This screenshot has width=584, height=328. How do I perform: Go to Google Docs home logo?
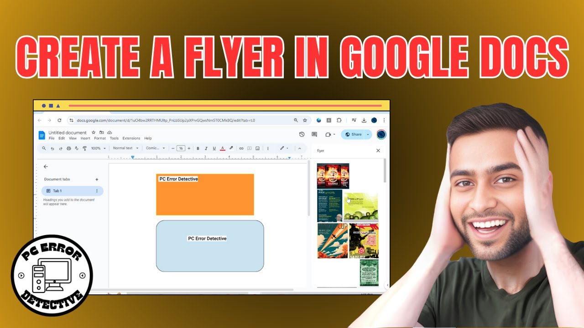pos(42,135)
